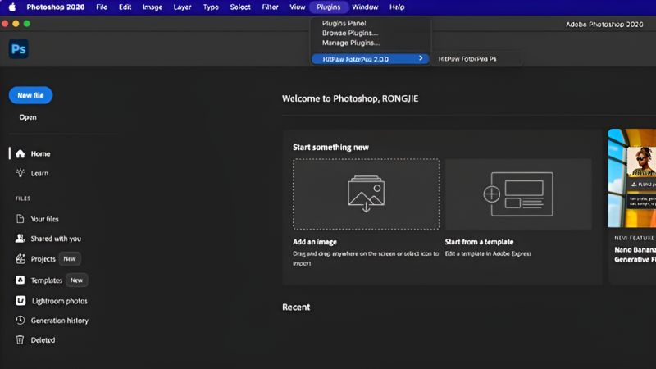Open the Apple menu
The width and height of the screenshot is (656, 369).
[x=12, y=7]
